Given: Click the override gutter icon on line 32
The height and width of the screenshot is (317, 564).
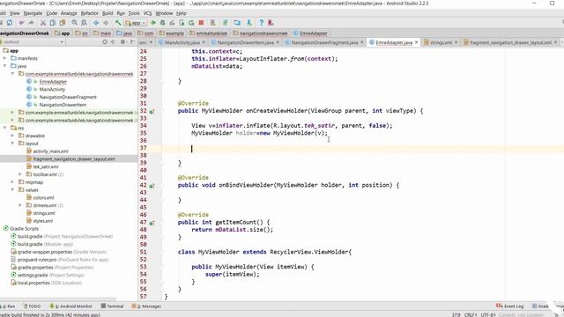Looking at the screenshot, I should pyautogui.click(x=152, y=112).
